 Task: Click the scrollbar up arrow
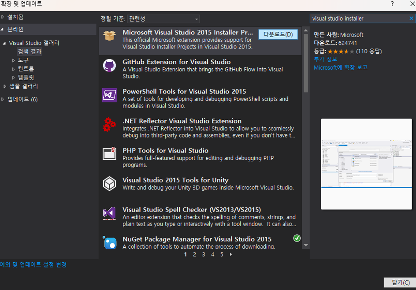306,30
